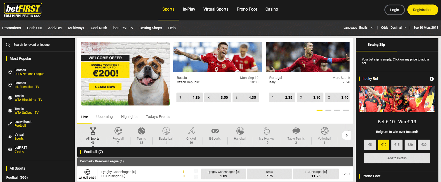Choose the €20 stake option
This screenshot has width=441, height=182.
point(410,145)
